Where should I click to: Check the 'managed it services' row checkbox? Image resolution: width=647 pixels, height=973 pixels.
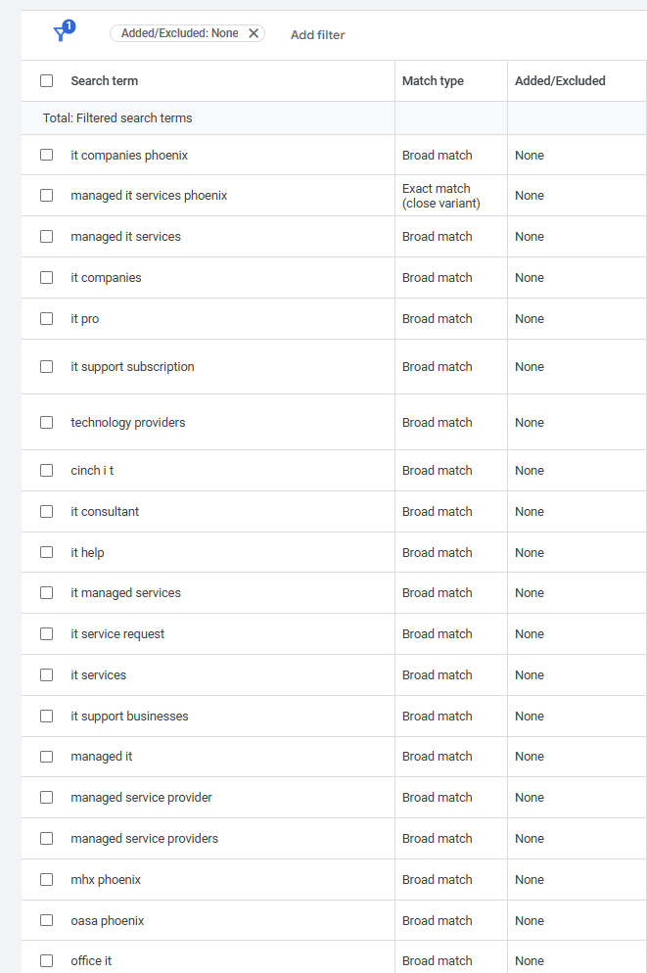pos(46,236)
